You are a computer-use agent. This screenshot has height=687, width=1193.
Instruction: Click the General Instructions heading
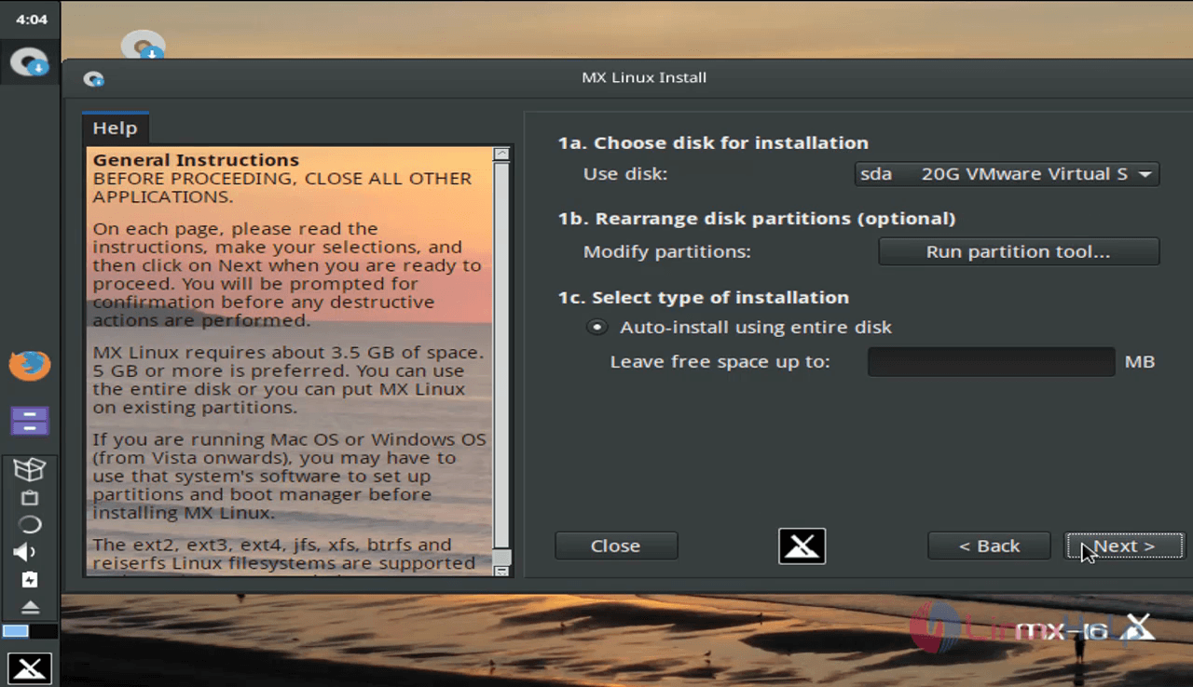coord(196,160)
